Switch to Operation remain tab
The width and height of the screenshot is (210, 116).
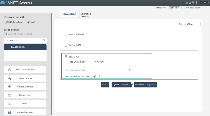[86, 15]
